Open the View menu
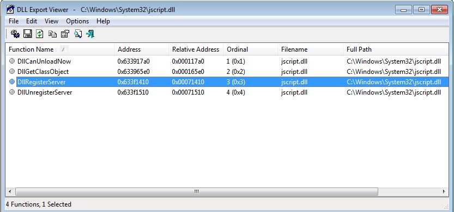 pos(51,21)
